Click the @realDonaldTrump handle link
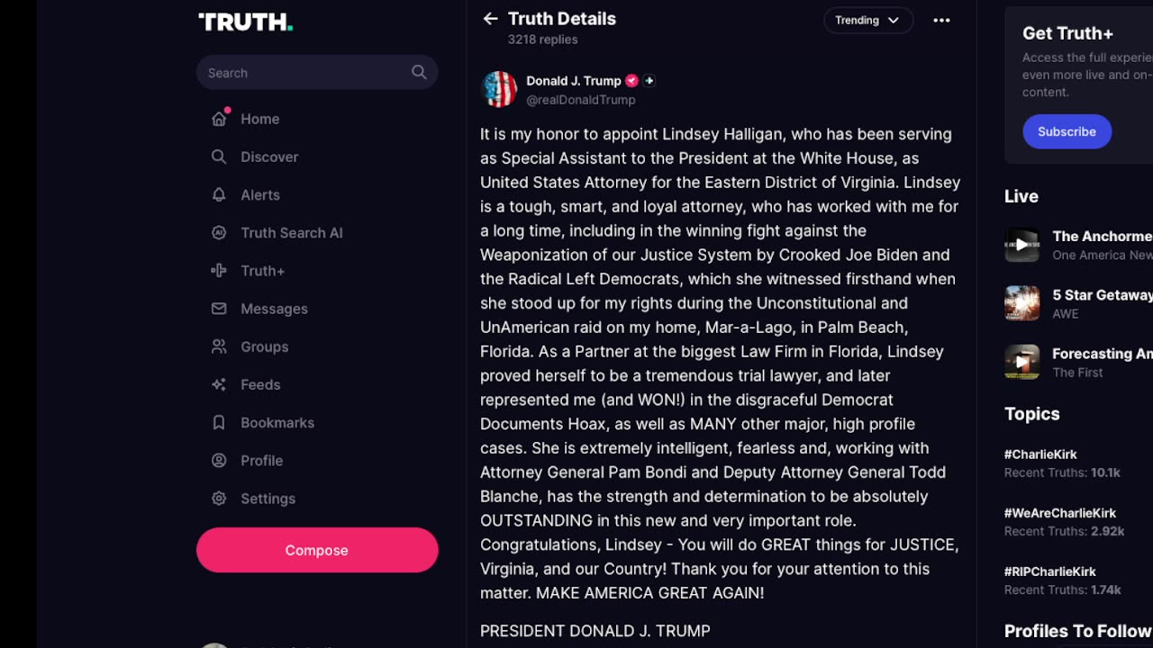 [581, 100]
